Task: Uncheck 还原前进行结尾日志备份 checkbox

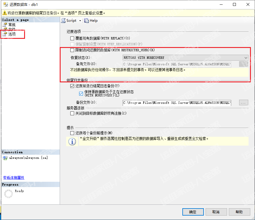Action: pos(72,86)
